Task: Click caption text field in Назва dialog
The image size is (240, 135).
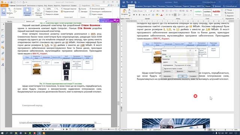Action: pyautogui.click(x=180, y=57)
